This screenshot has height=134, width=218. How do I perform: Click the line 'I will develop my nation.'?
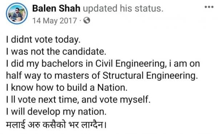click(x=56, y=112)
